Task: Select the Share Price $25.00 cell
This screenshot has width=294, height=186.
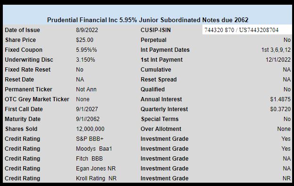Action: pos(84,40)
